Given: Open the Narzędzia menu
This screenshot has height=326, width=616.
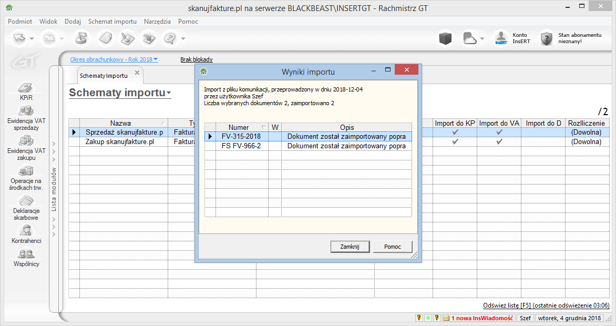Looking at the screenshot, I should coord(157,22).
